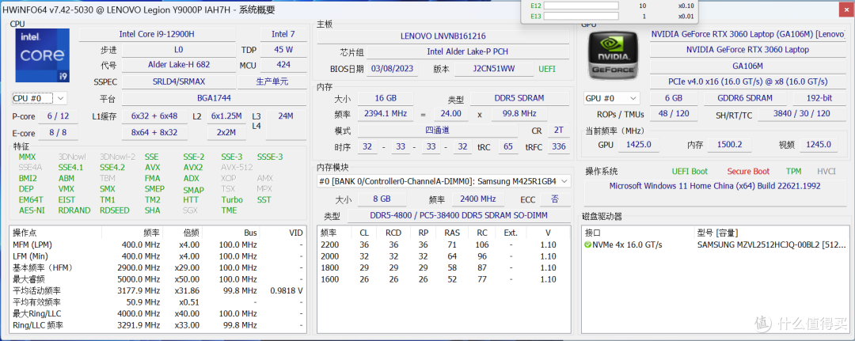Click the motherboard field LENOVO LNVNB161216
The image size is (855, 341).
[x=443, y=36]
